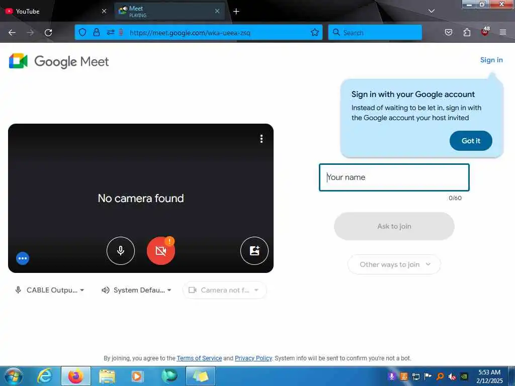The width and height of the screenshot is (515, 386).
Task: Open Privacy Policy link
Action: click(253, 358)
